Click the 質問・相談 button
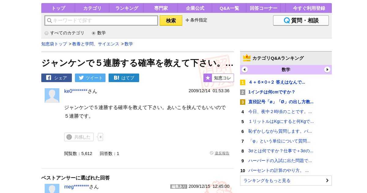367x193 pixels. (x=301, y=21)
